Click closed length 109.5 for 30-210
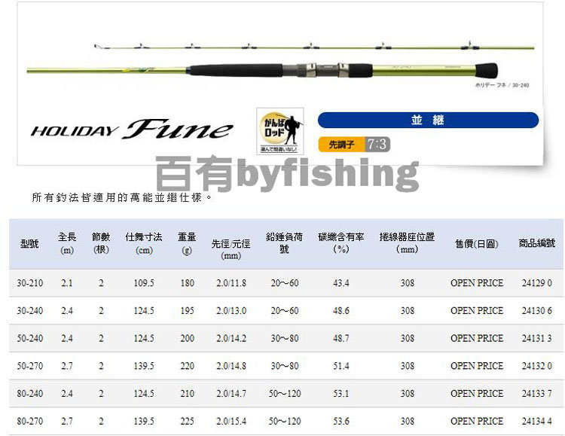Image resolution: width=565 pixels, height=436 pixels. 144,283
